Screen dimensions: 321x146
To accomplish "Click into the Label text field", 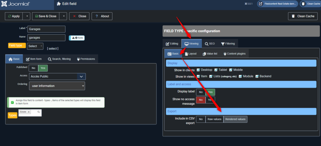I will click(46, 29).
